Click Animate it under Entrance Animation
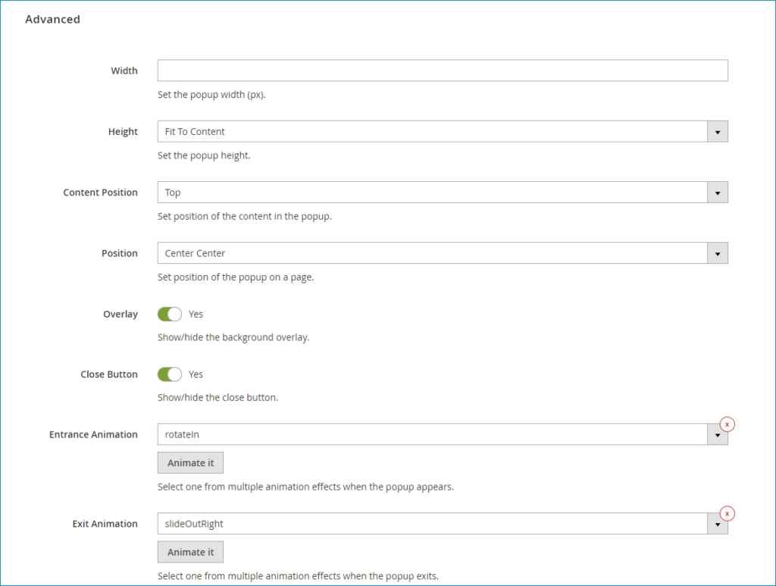This screenshot has height=586, width=776. (190, 462)
